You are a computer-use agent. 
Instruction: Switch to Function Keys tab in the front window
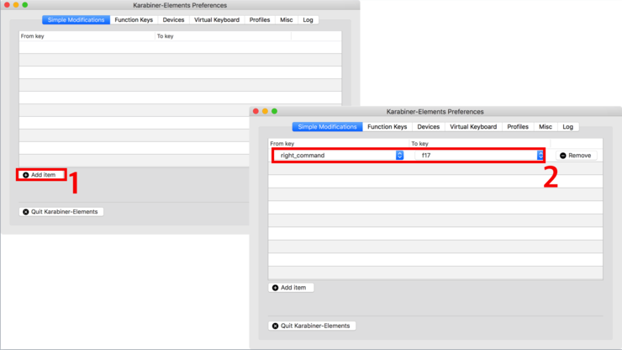click(x=387, y=127)
